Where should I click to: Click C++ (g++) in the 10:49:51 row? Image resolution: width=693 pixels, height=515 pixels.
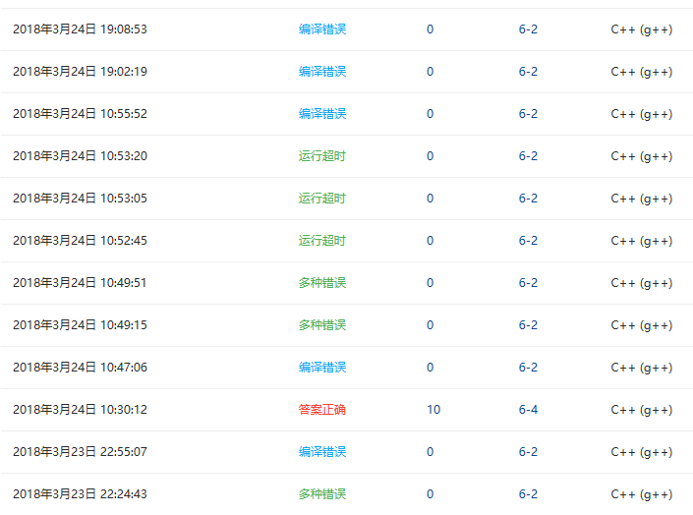[x=642, y=283]
